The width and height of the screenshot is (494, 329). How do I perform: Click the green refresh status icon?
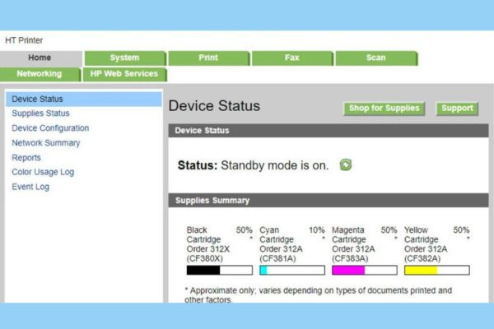tap(346, 164)
